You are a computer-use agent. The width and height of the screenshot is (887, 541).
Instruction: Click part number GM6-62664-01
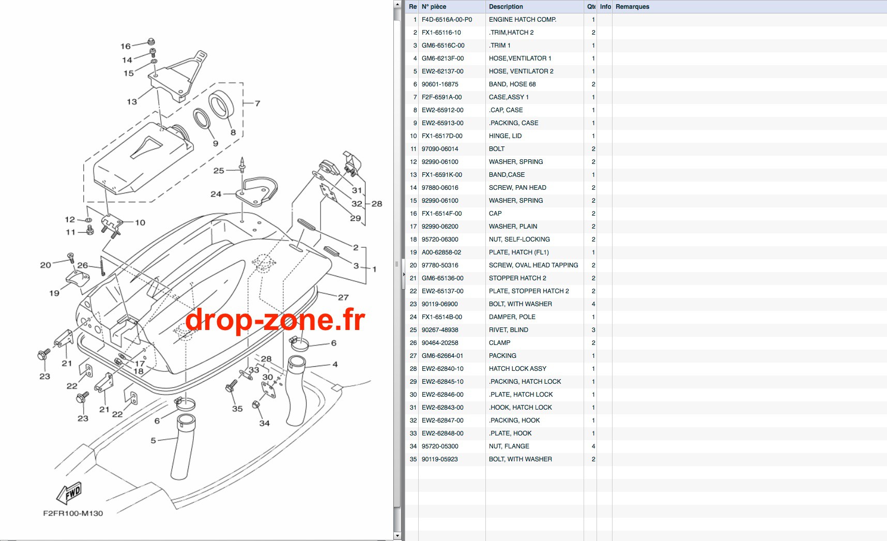(442, 356)
